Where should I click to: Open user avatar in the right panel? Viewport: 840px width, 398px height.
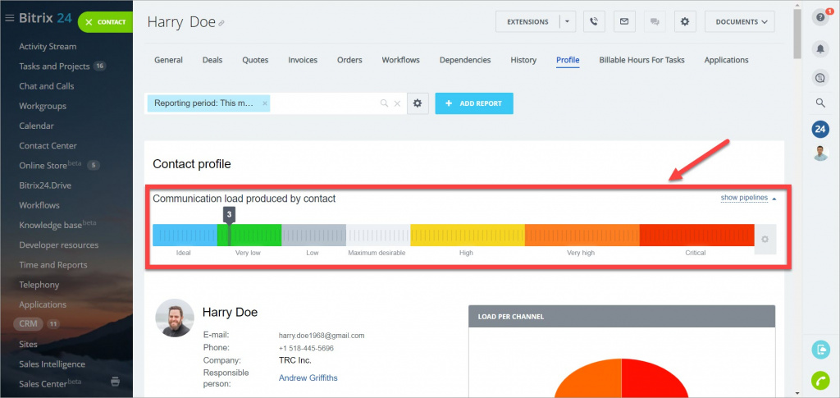(820, 153)
